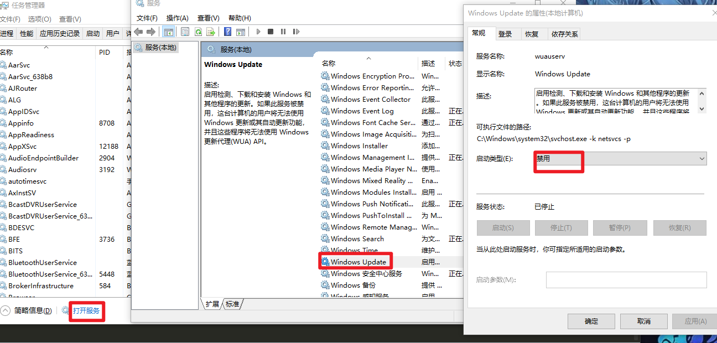Click 应用(A) button in properties dialog
Image resolution: width=717 pixels, height=343 pixels.
(695, 321)
